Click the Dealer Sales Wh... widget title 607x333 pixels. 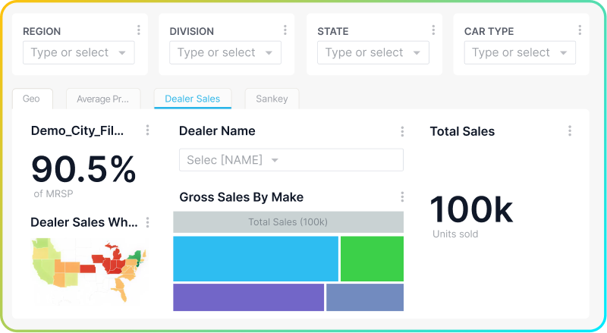pyautogui.click(x=84, y=222)
